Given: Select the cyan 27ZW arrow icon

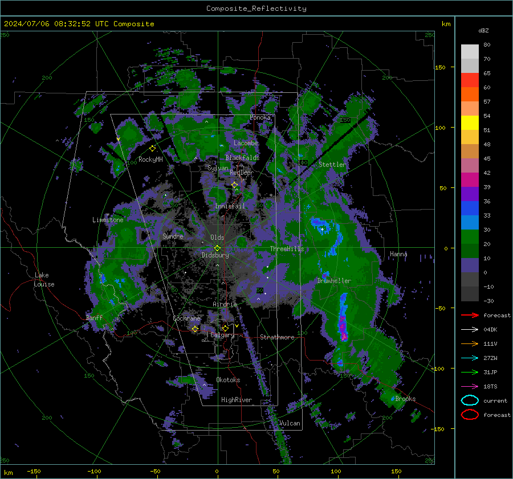Looking at the screenshot, I should [x=470, y=358].
